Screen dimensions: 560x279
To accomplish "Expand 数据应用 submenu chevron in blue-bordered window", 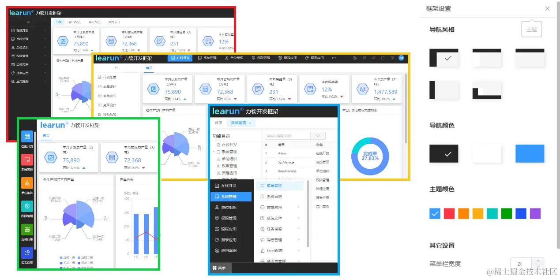I will pyautogui.click(x=299, y=207).
